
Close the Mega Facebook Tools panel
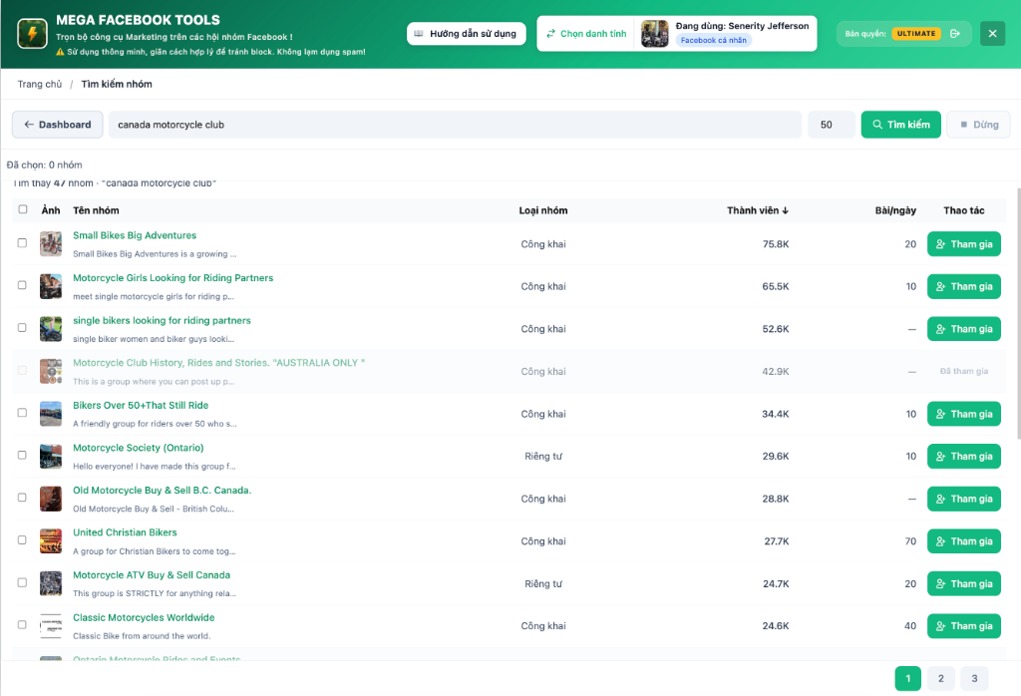click(992, 33)
